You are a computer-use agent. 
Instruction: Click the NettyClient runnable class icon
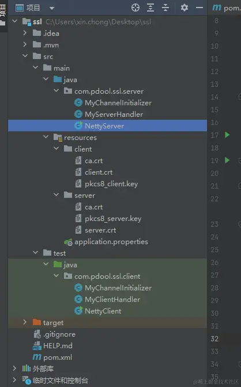tap(78, 311)
